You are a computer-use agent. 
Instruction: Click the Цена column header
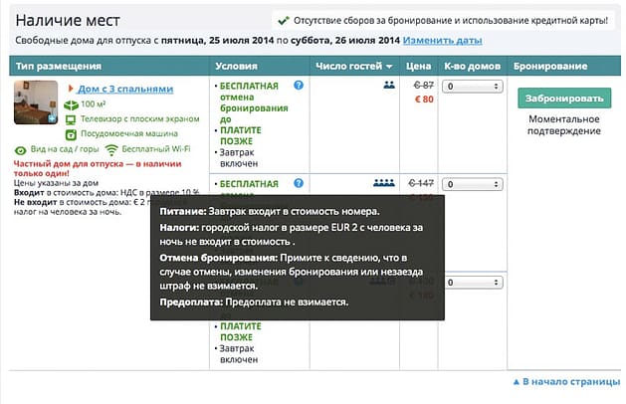coord(419,67)
